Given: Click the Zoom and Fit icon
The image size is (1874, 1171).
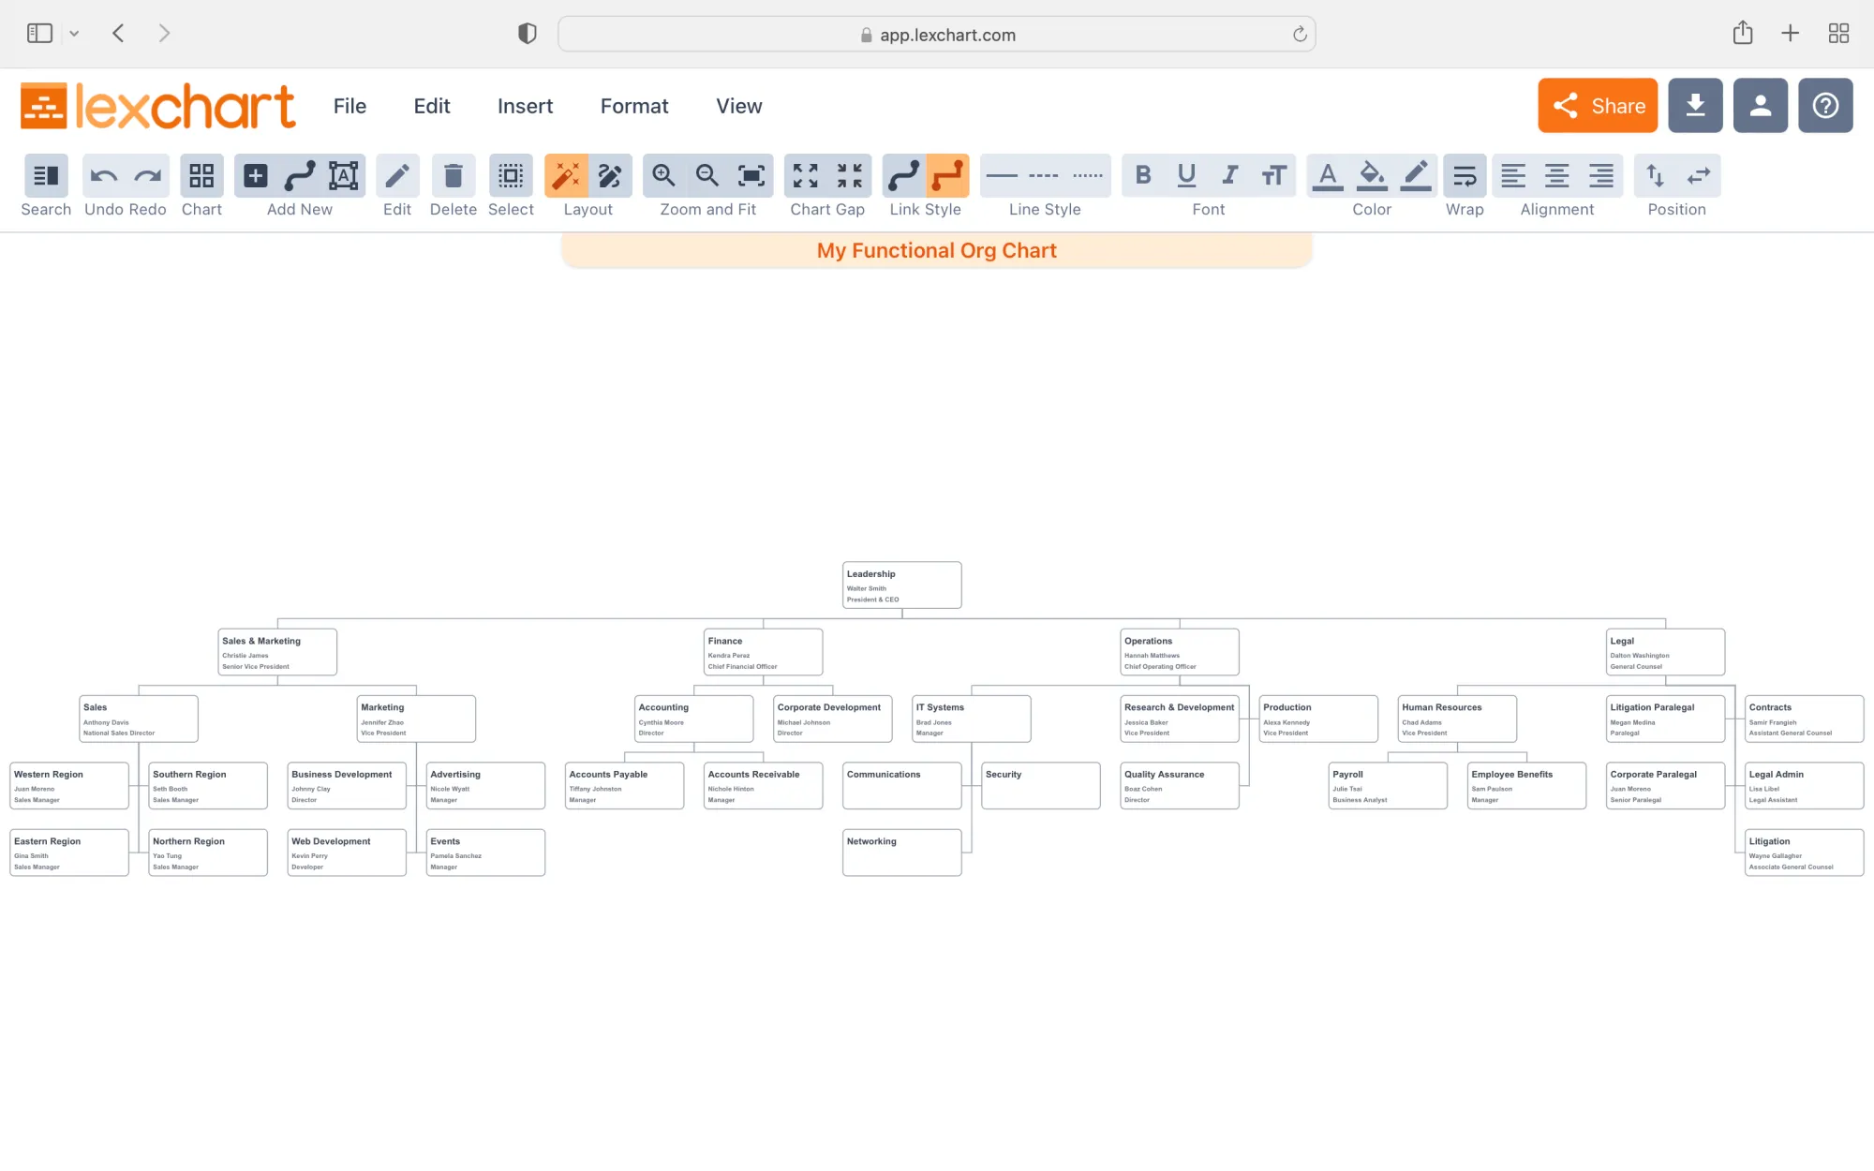Looking at the screenshot, I should 751,175.
